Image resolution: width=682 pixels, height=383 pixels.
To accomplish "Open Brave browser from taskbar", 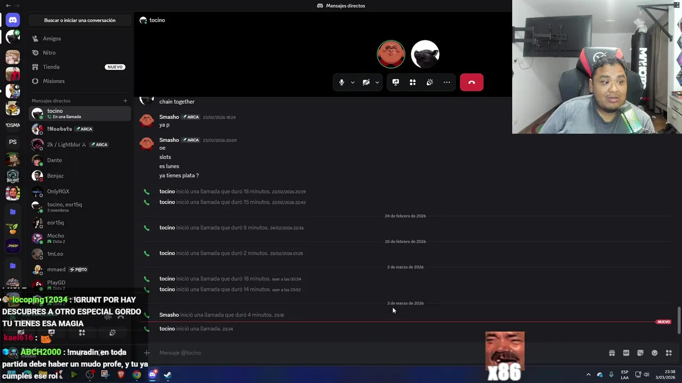I will point(121,374).
